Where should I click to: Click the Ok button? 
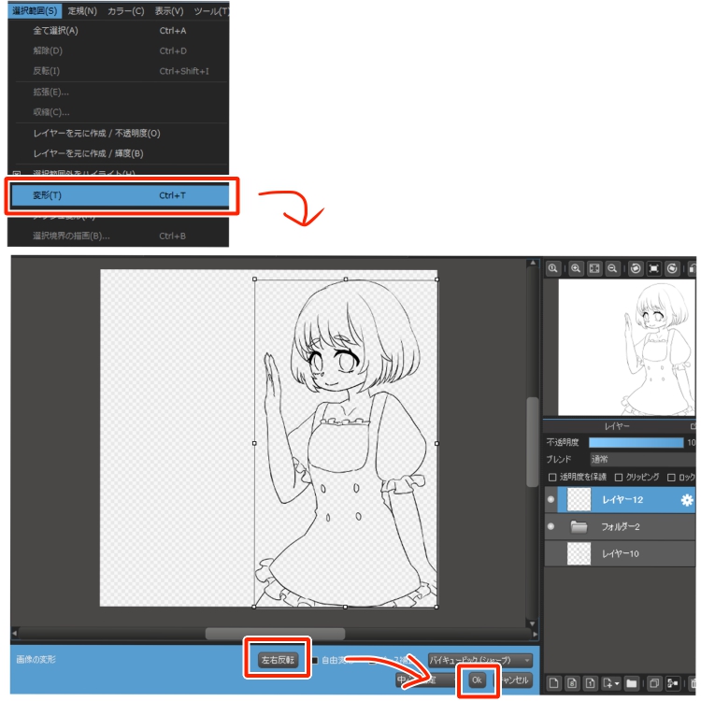click(x=477, y=680)
